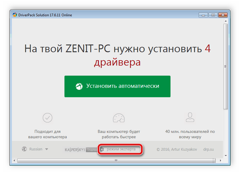Switch to "режим эксперта" expert mode
Image resolution: width=240 pixels, height=175 pixels.
tap(121, 149)
